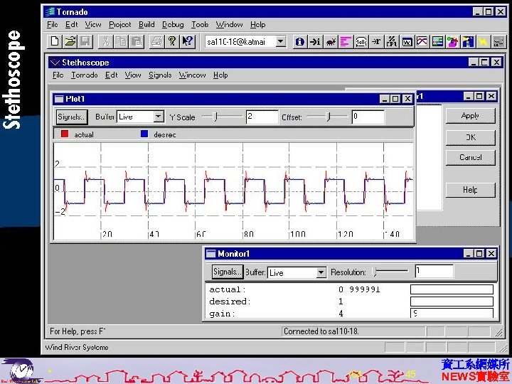Open the Tornado Debug menu
This screenshot has height=384, width=512.
[173, 24]
